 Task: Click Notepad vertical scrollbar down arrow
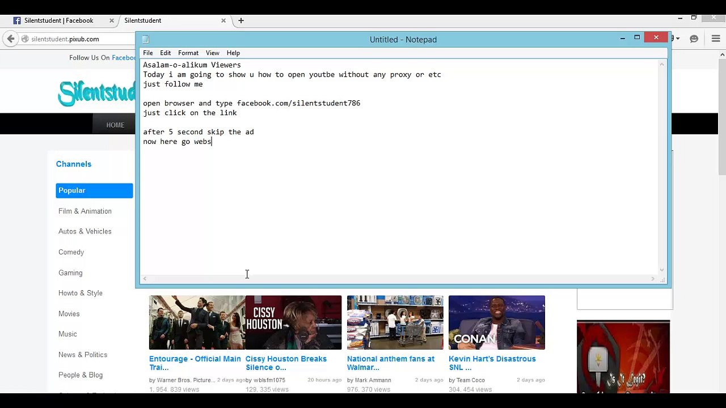[x=662, y=270]
